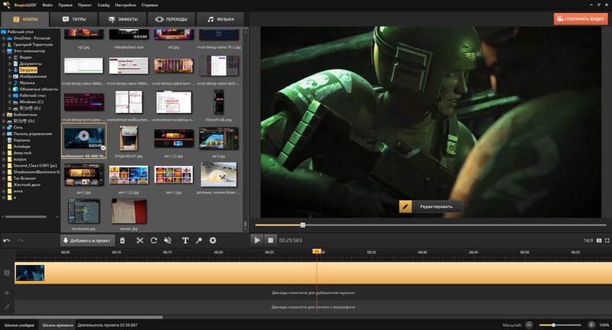Select the Tor Browser folder

pyautogui.click(x=24, y=178)
